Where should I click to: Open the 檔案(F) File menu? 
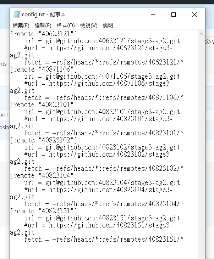pos(21,26)
